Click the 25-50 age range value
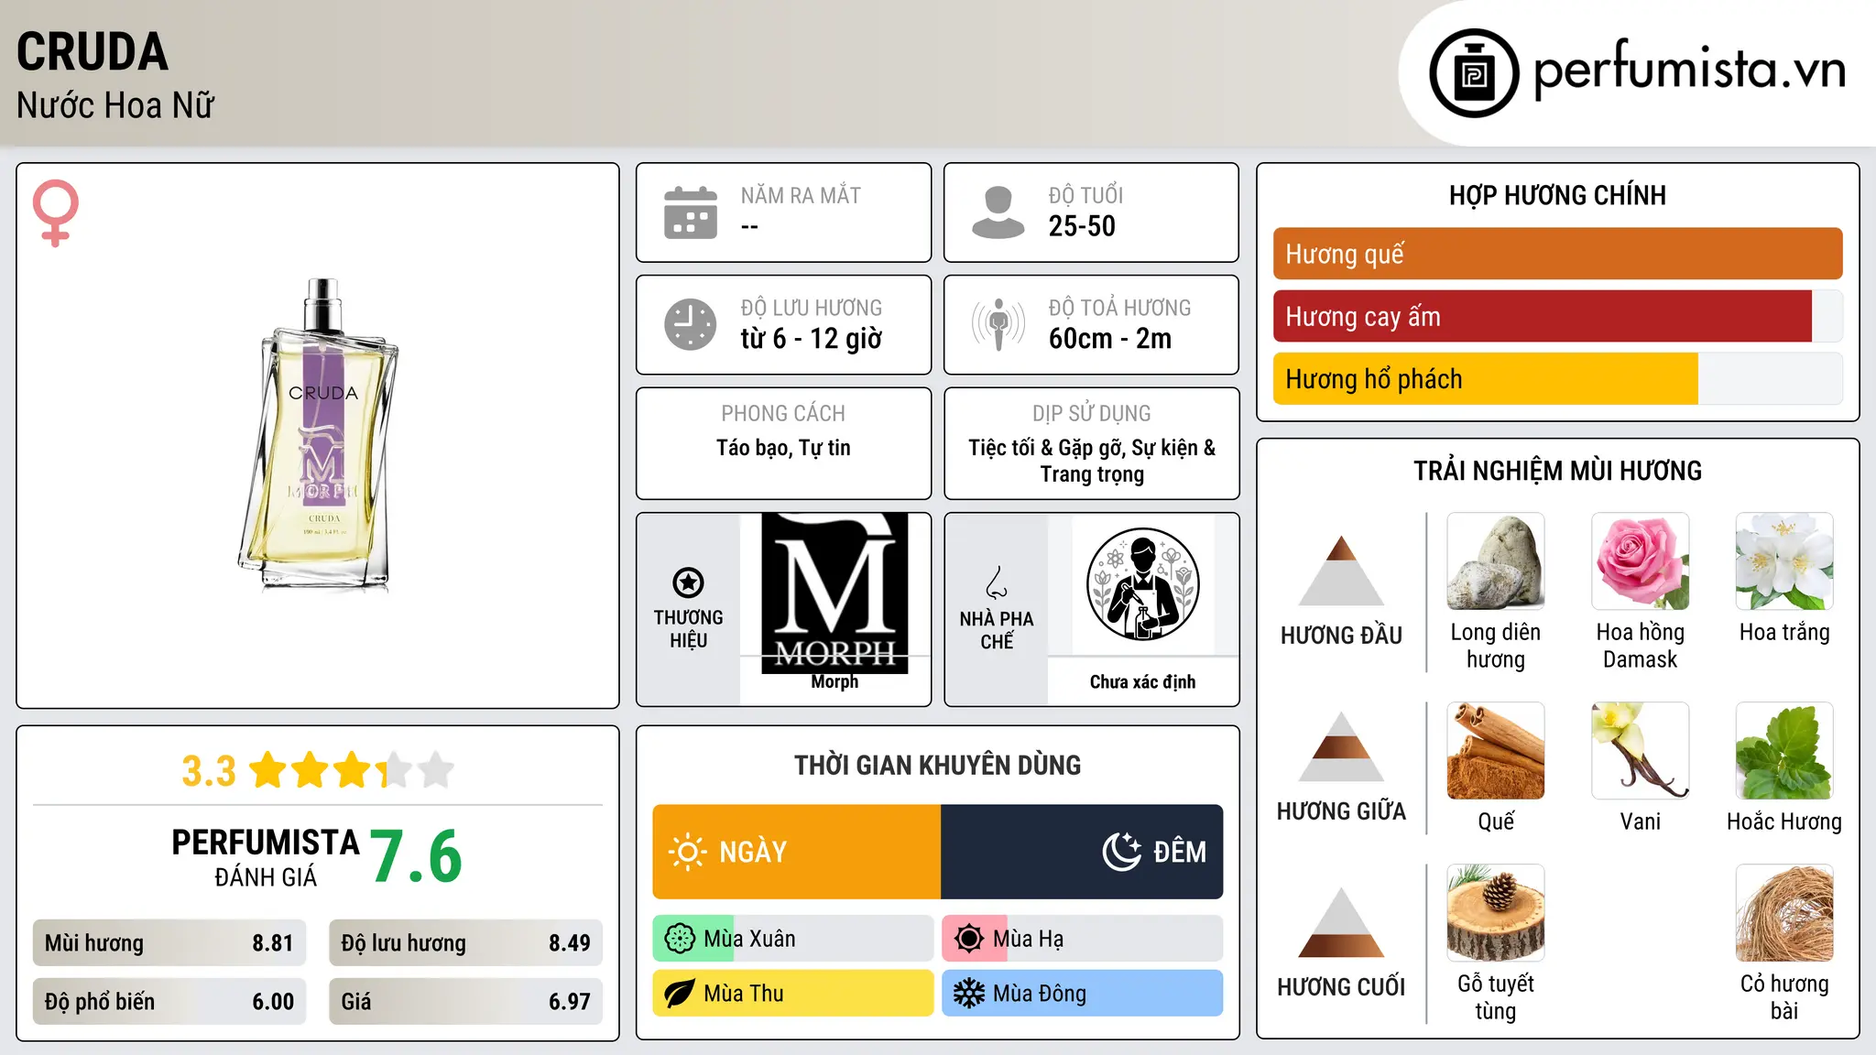This screenshot has width=1876, height=1055. pyautogui.click(x=1082, y=226)
